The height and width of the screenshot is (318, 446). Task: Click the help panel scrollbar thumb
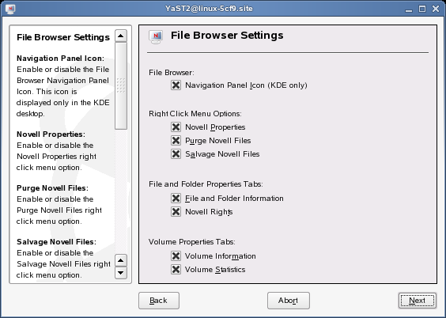click(121, 86)
